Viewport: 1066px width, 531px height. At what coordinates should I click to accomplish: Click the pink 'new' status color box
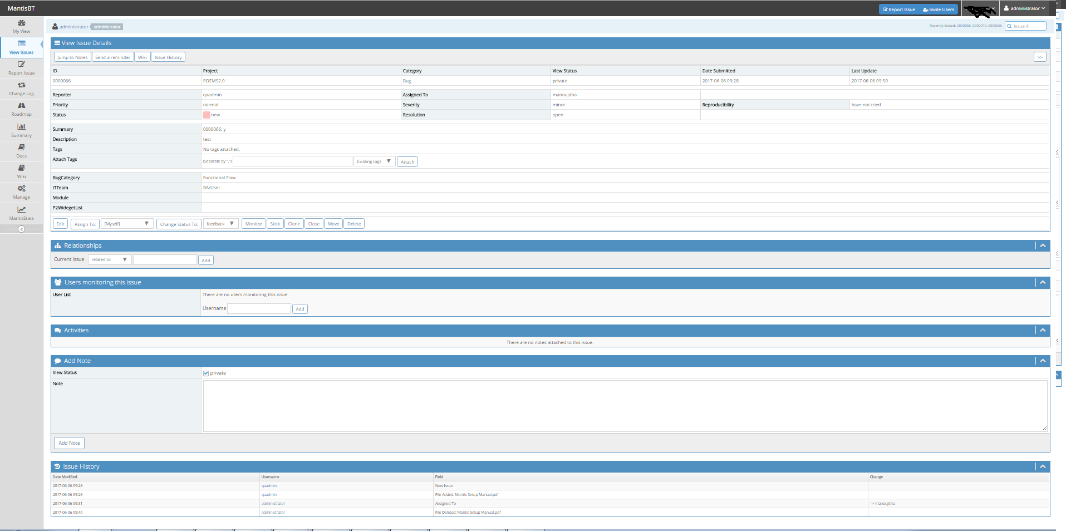click(x=207, y=115)
